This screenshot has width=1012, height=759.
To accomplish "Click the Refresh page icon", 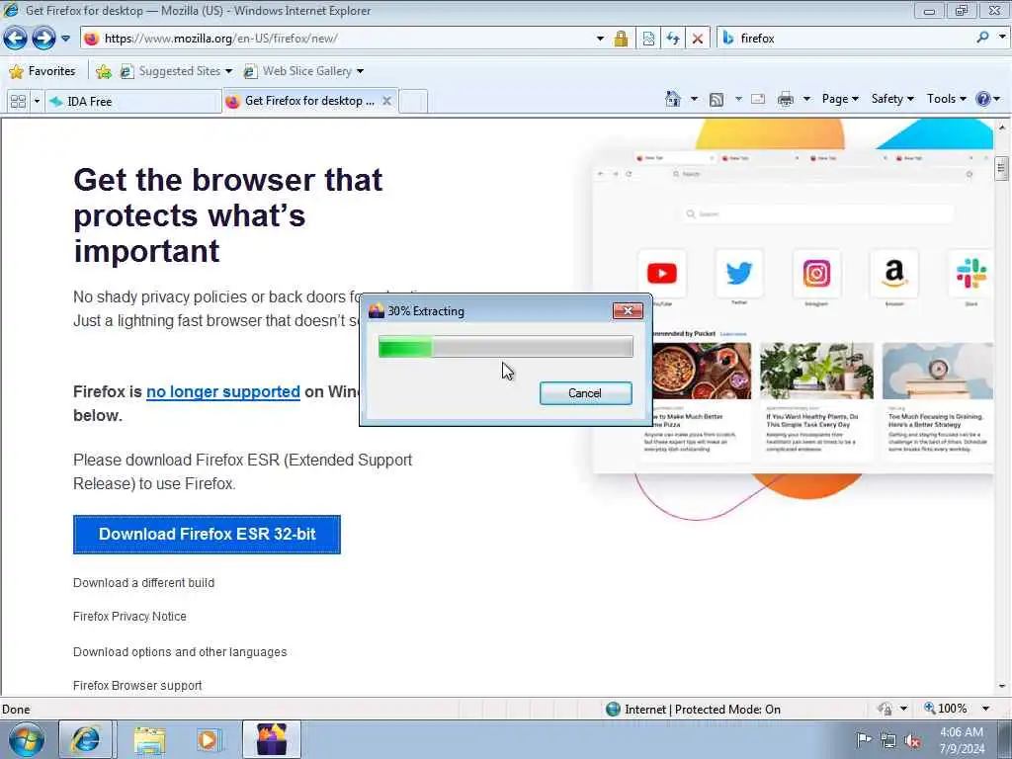I will pyautogui.click(x=673, y=39).
